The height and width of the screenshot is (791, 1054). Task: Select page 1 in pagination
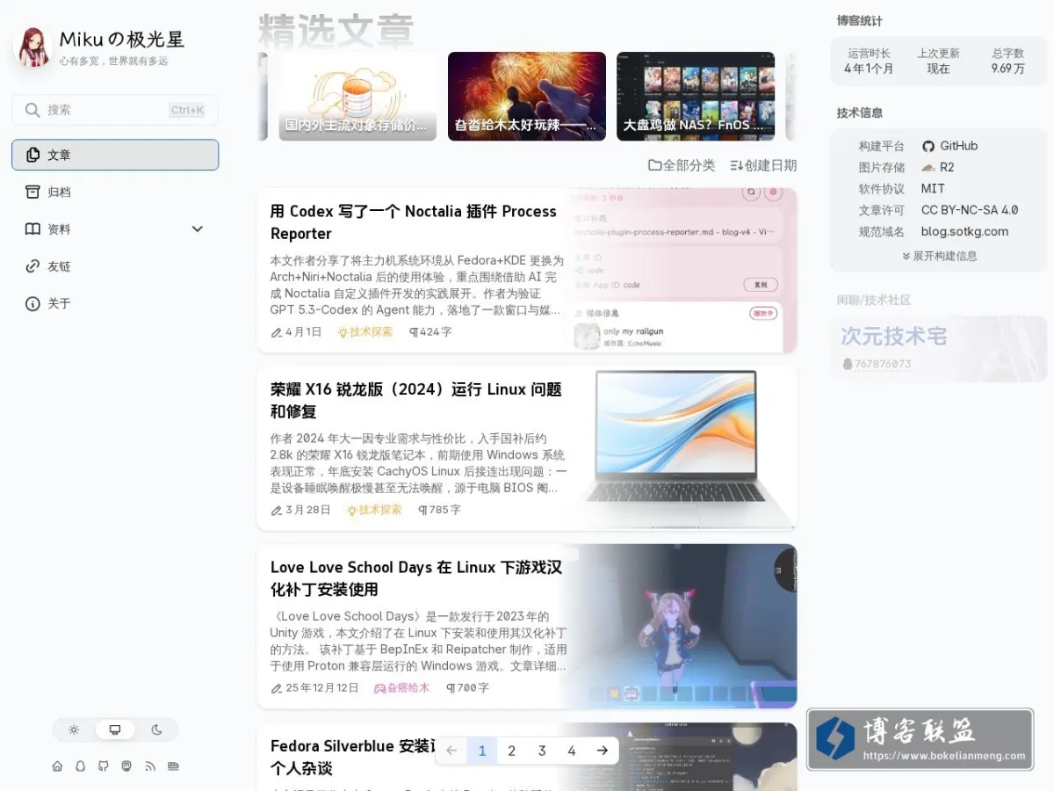point(481,751)
